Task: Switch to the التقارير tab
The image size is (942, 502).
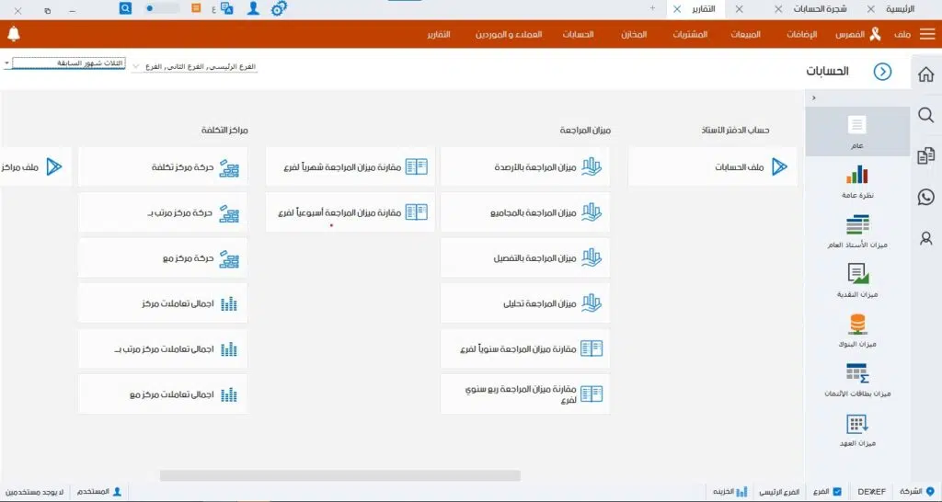Action: tap(704, 9)
